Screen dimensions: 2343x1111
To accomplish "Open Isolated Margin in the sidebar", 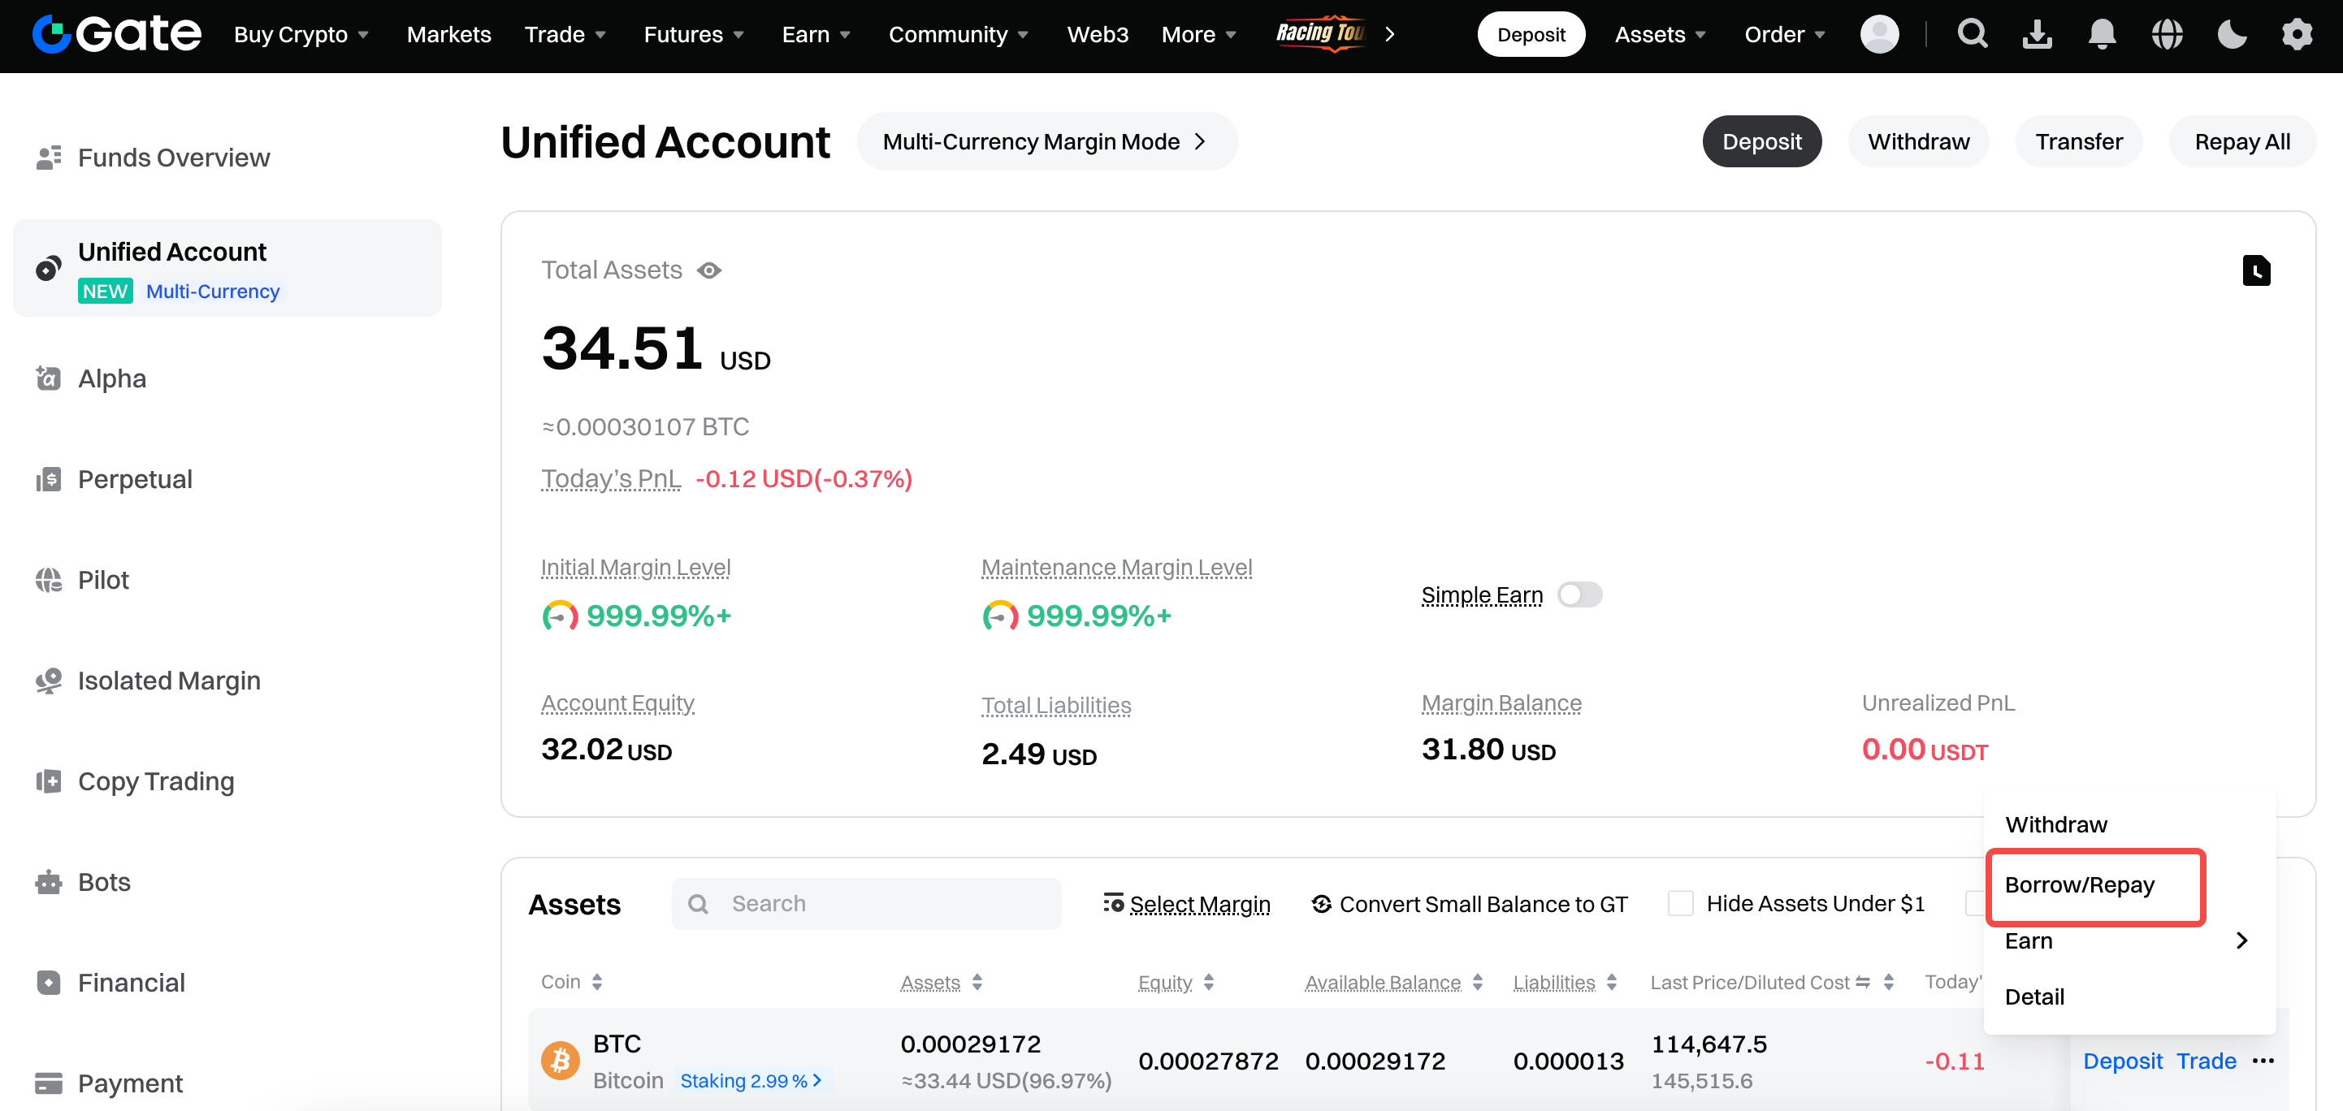I will tap(169, 681).
